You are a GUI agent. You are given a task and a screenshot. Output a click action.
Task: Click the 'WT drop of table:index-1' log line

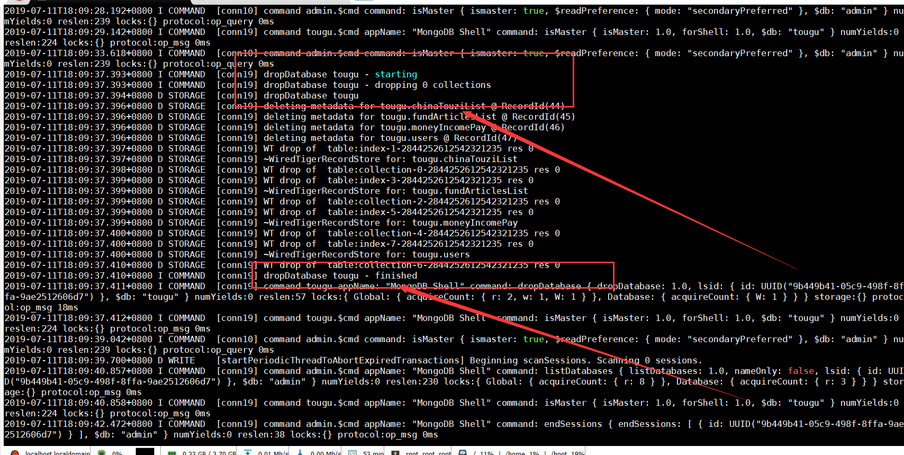click(x=399, y=148)
